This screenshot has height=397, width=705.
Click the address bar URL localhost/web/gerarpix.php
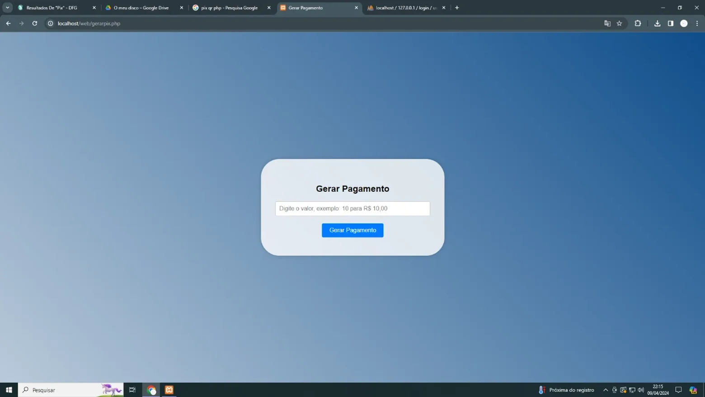point(89,24)
